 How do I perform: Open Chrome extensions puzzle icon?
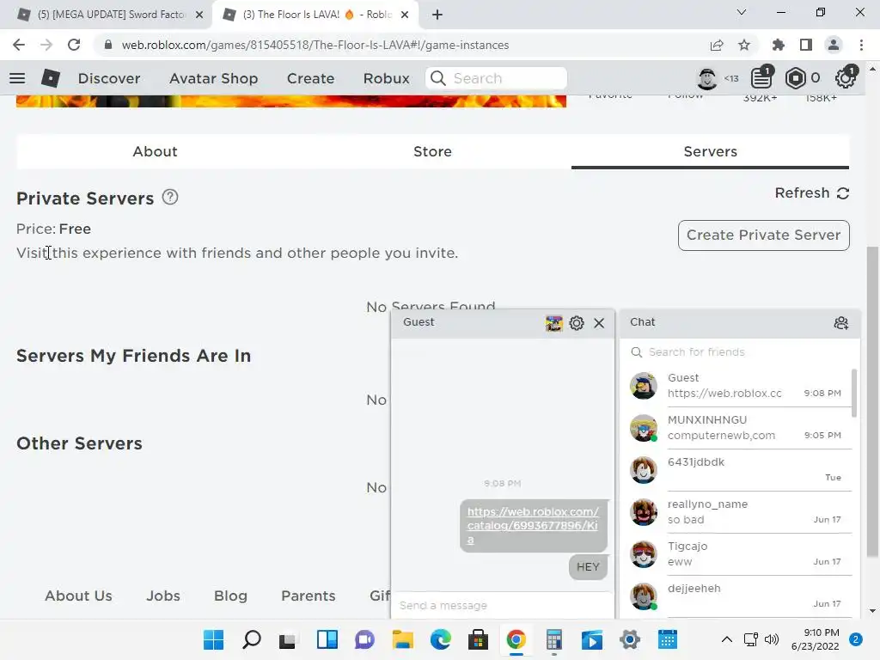coord(779,45)
